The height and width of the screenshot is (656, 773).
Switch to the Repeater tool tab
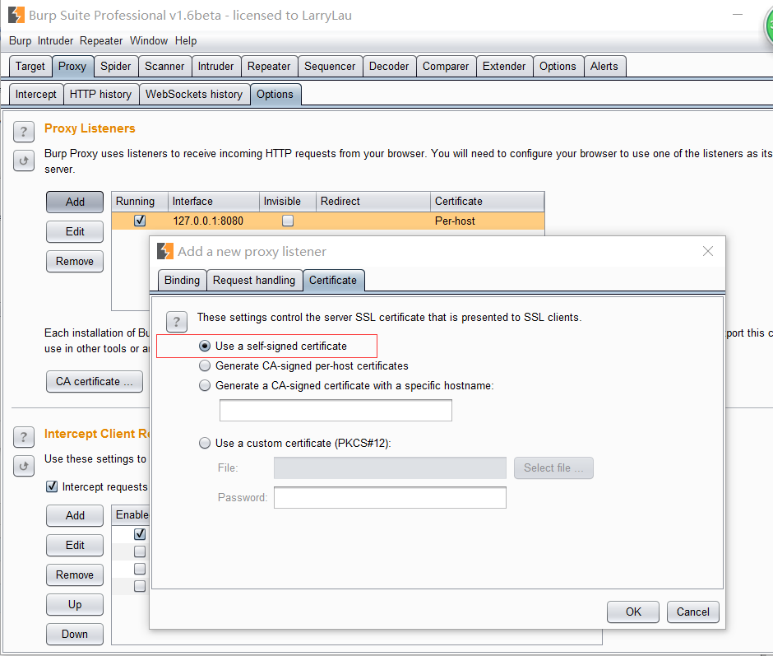[x=269, y=66]
